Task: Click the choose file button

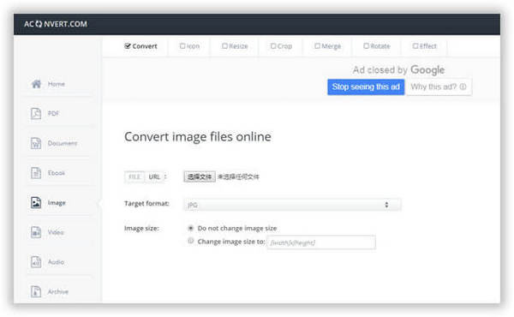Action: (200, 176)
